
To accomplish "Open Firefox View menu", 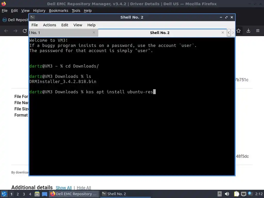I will click(x=25, y=11).
